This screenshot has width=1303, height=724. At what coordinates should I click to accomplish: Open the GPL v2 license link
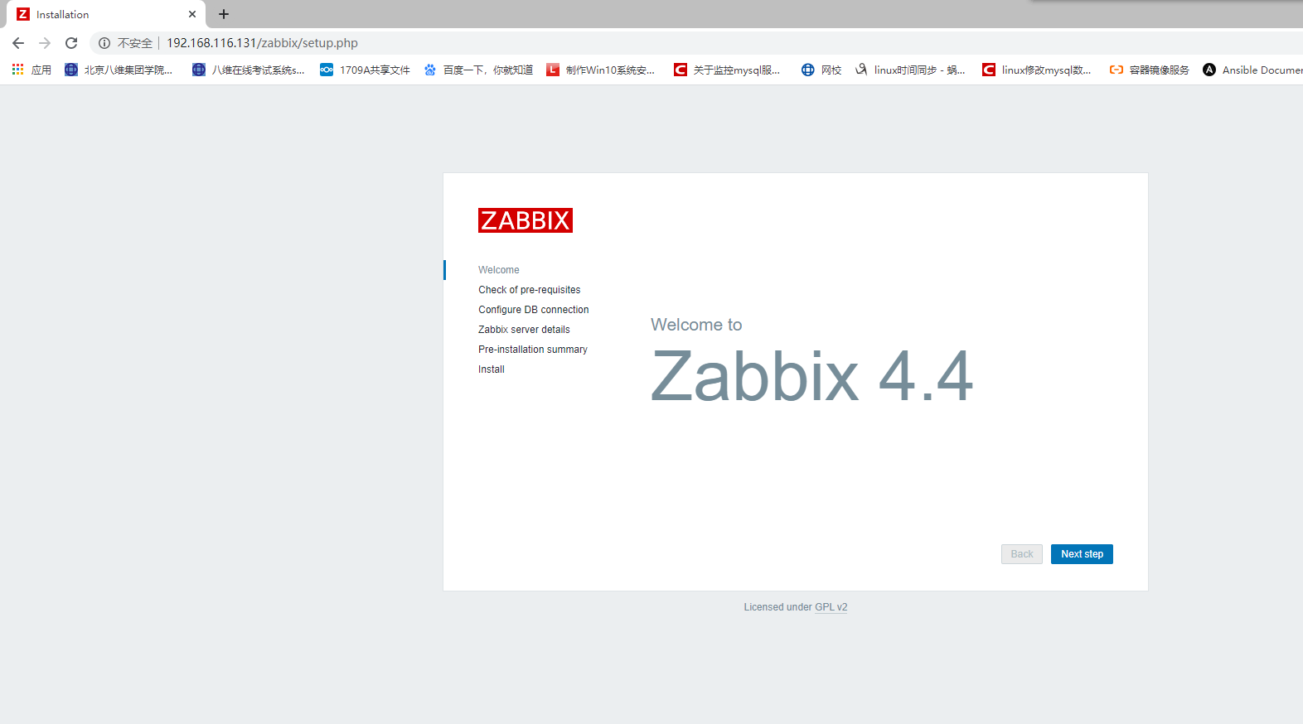coord(831,607)
